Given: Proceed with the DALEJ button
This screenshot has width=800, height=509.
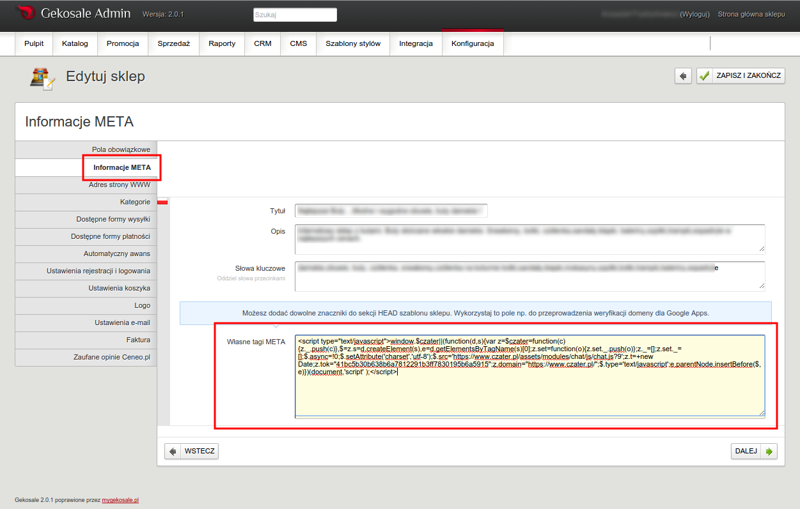Looking at the screenshot, I should (x=755, y=451).
